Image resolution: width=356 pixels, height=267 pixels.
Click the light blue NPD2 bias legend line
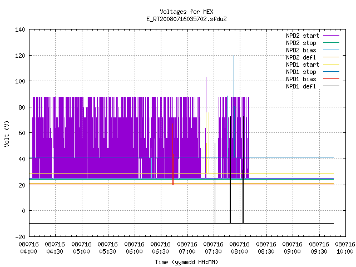point(332,50)
